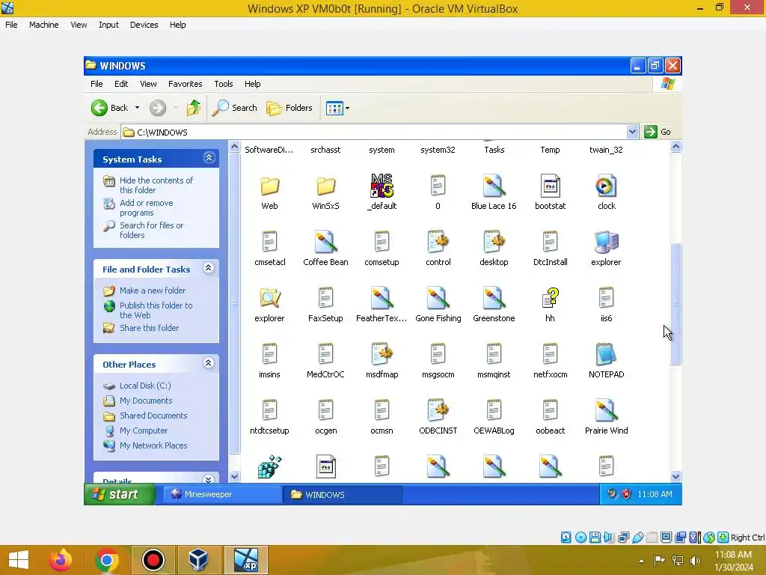The image size is (766, 575).
Task: Select the FeatherTex bitmap icon
Action: [x=382, y=298]
